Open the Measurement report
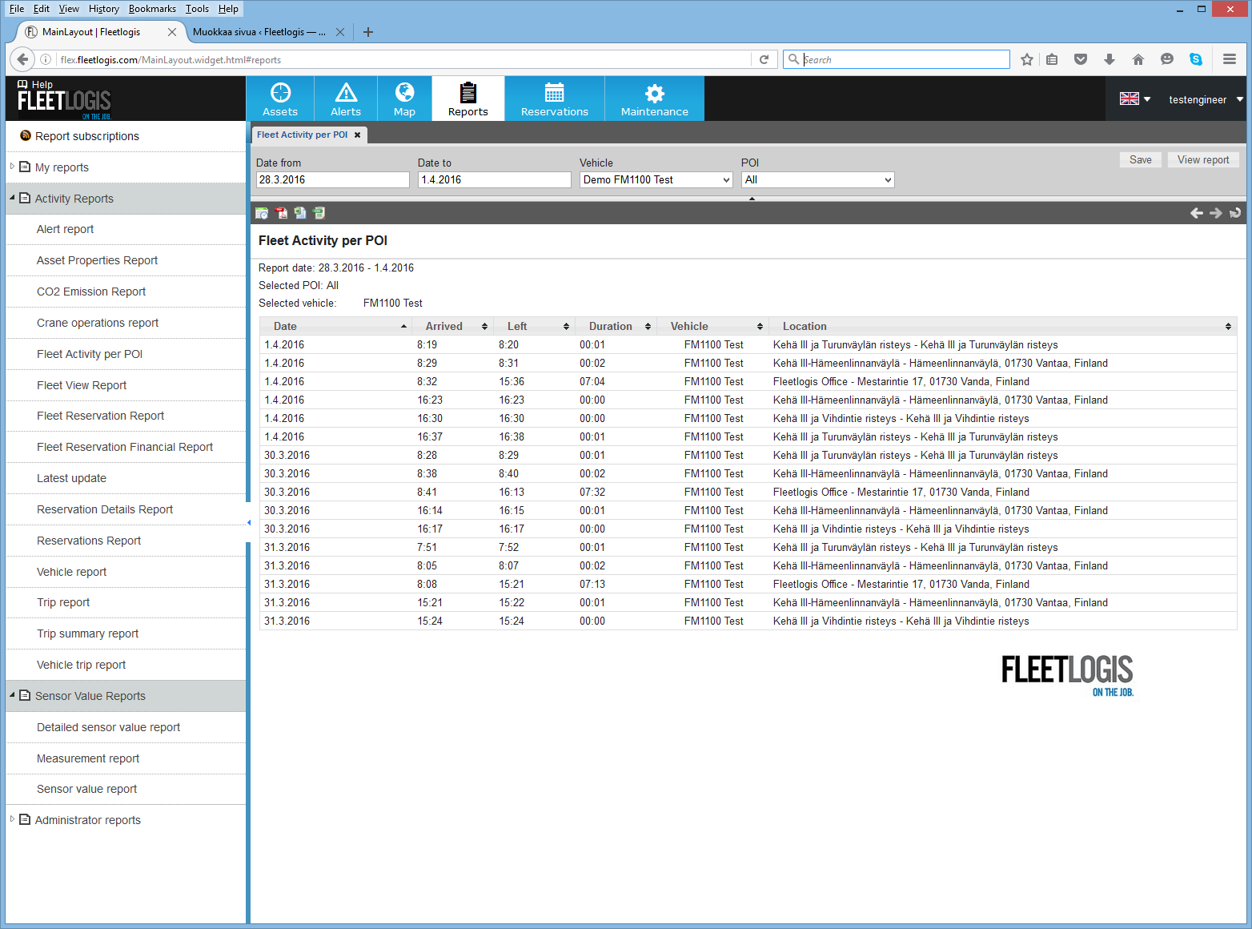1252x929 pixels. [x=88, y=758]
